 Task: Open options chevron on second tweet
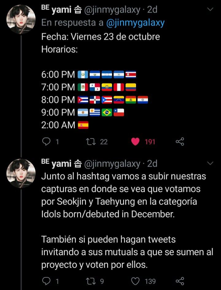(x=210, y=163)
